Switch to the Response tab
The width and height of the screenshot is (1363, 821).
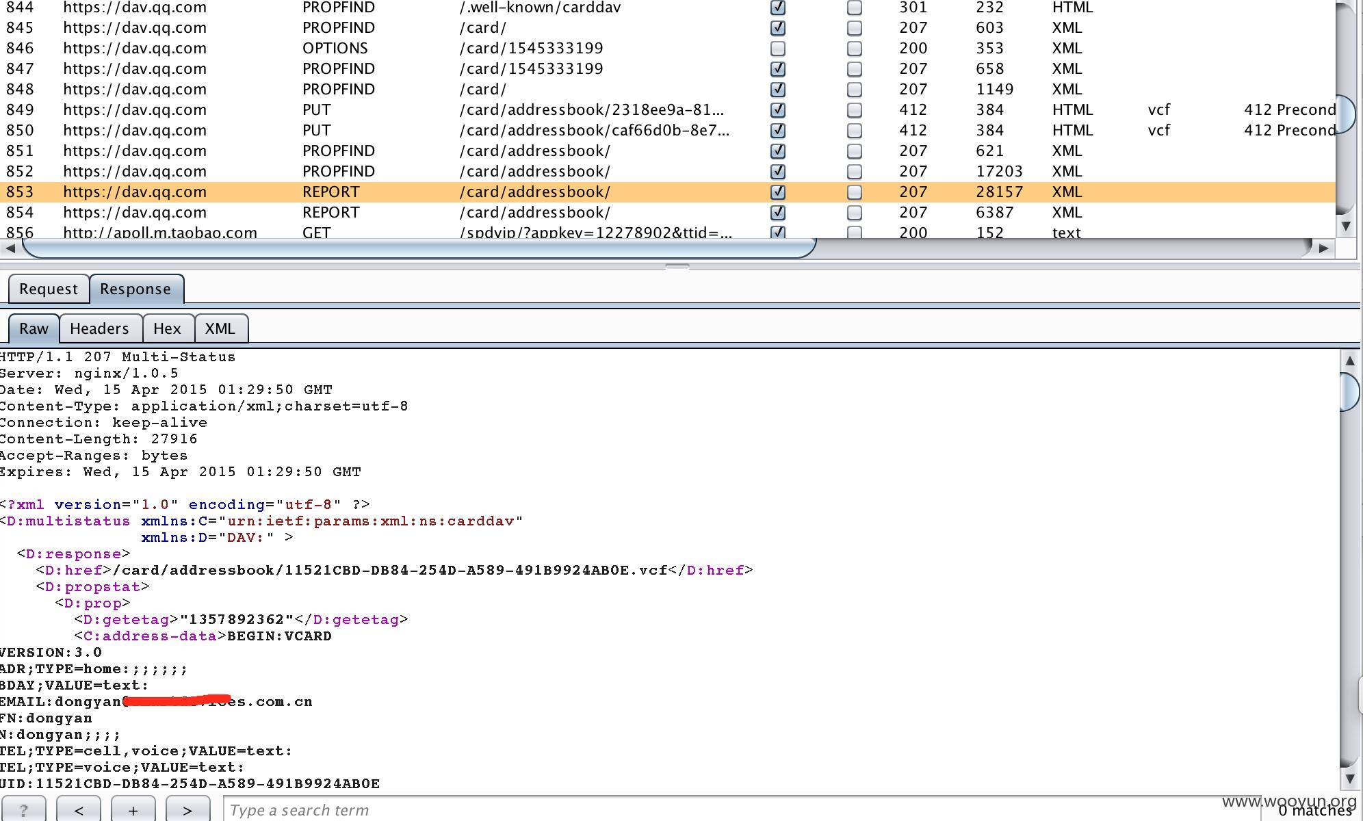click(135, 289)
